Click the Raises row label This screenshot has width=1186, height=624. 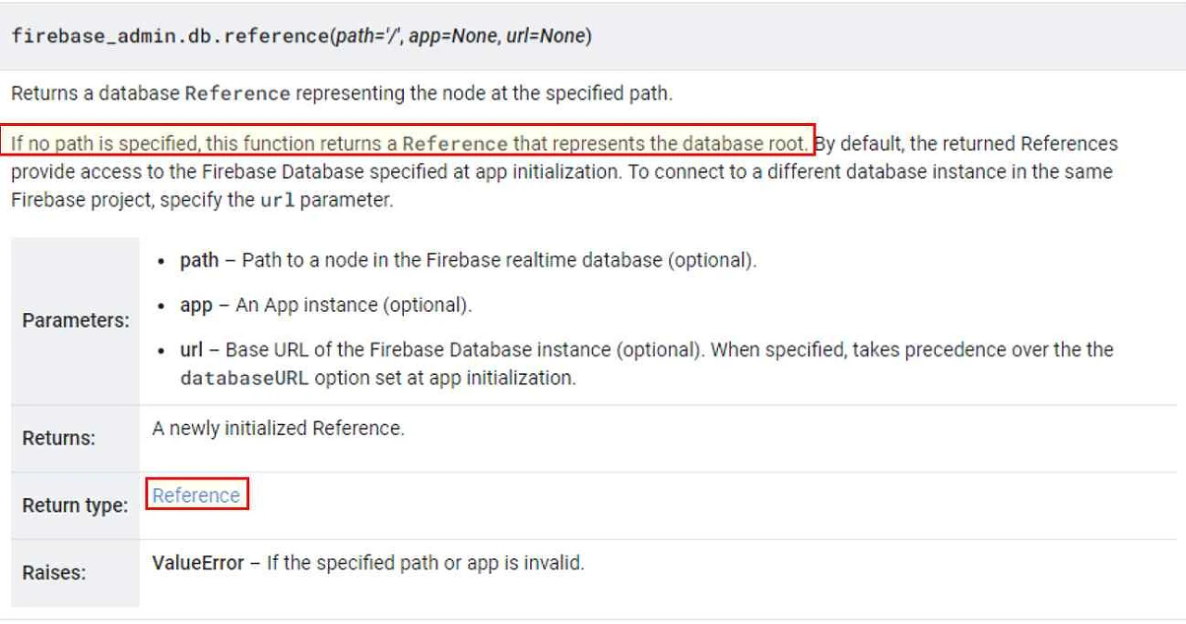[54, 572]
